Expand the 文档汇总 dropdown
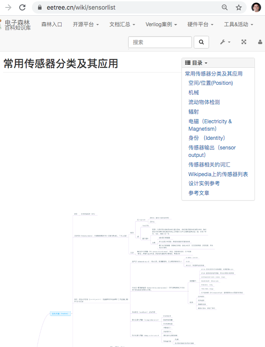 [122, 24]
